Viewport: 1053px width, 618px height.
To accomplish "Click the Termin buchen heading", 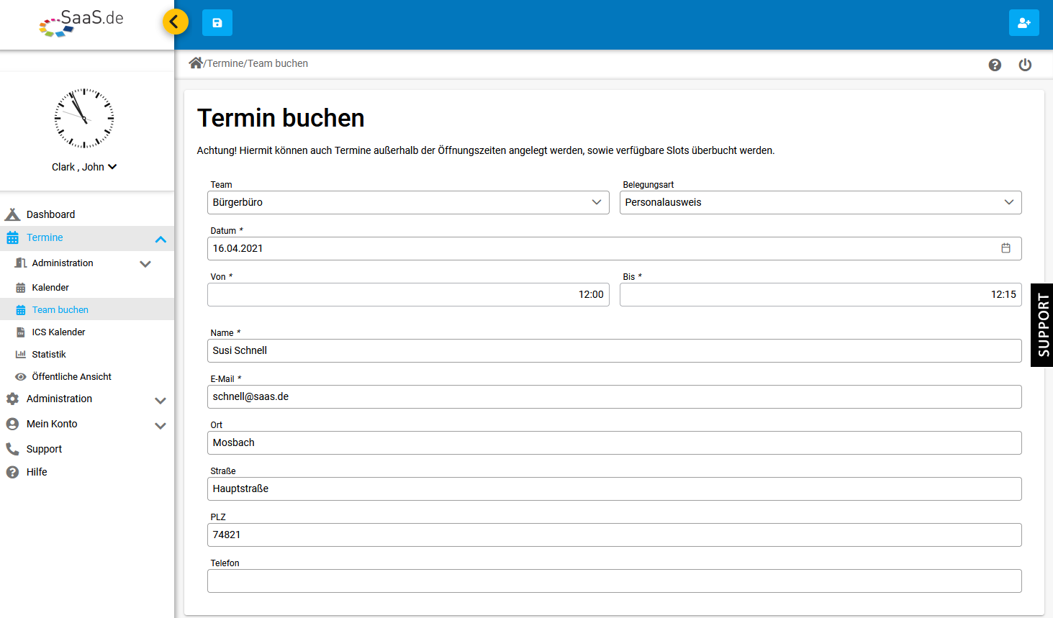I will 281,118.
